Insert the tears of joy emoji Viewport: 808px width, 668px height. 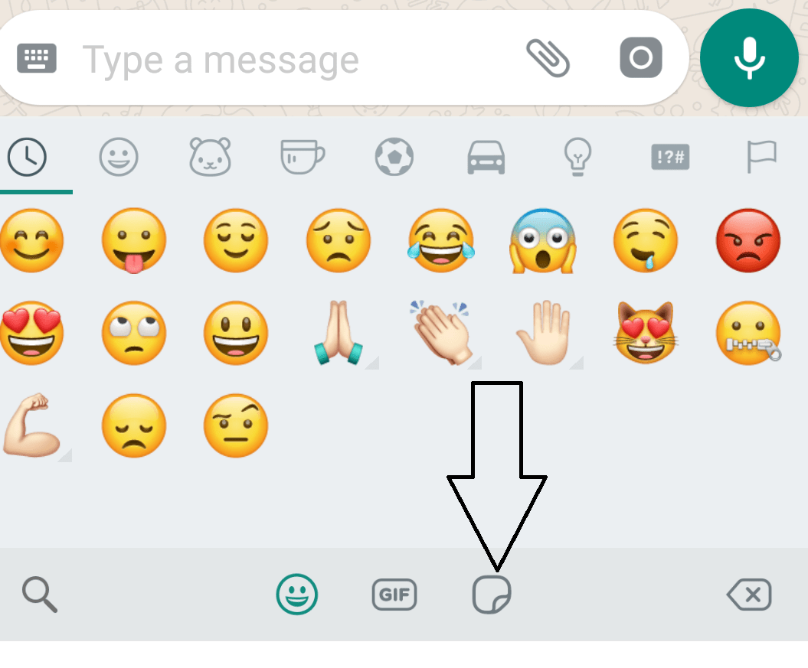pos(442,240)
